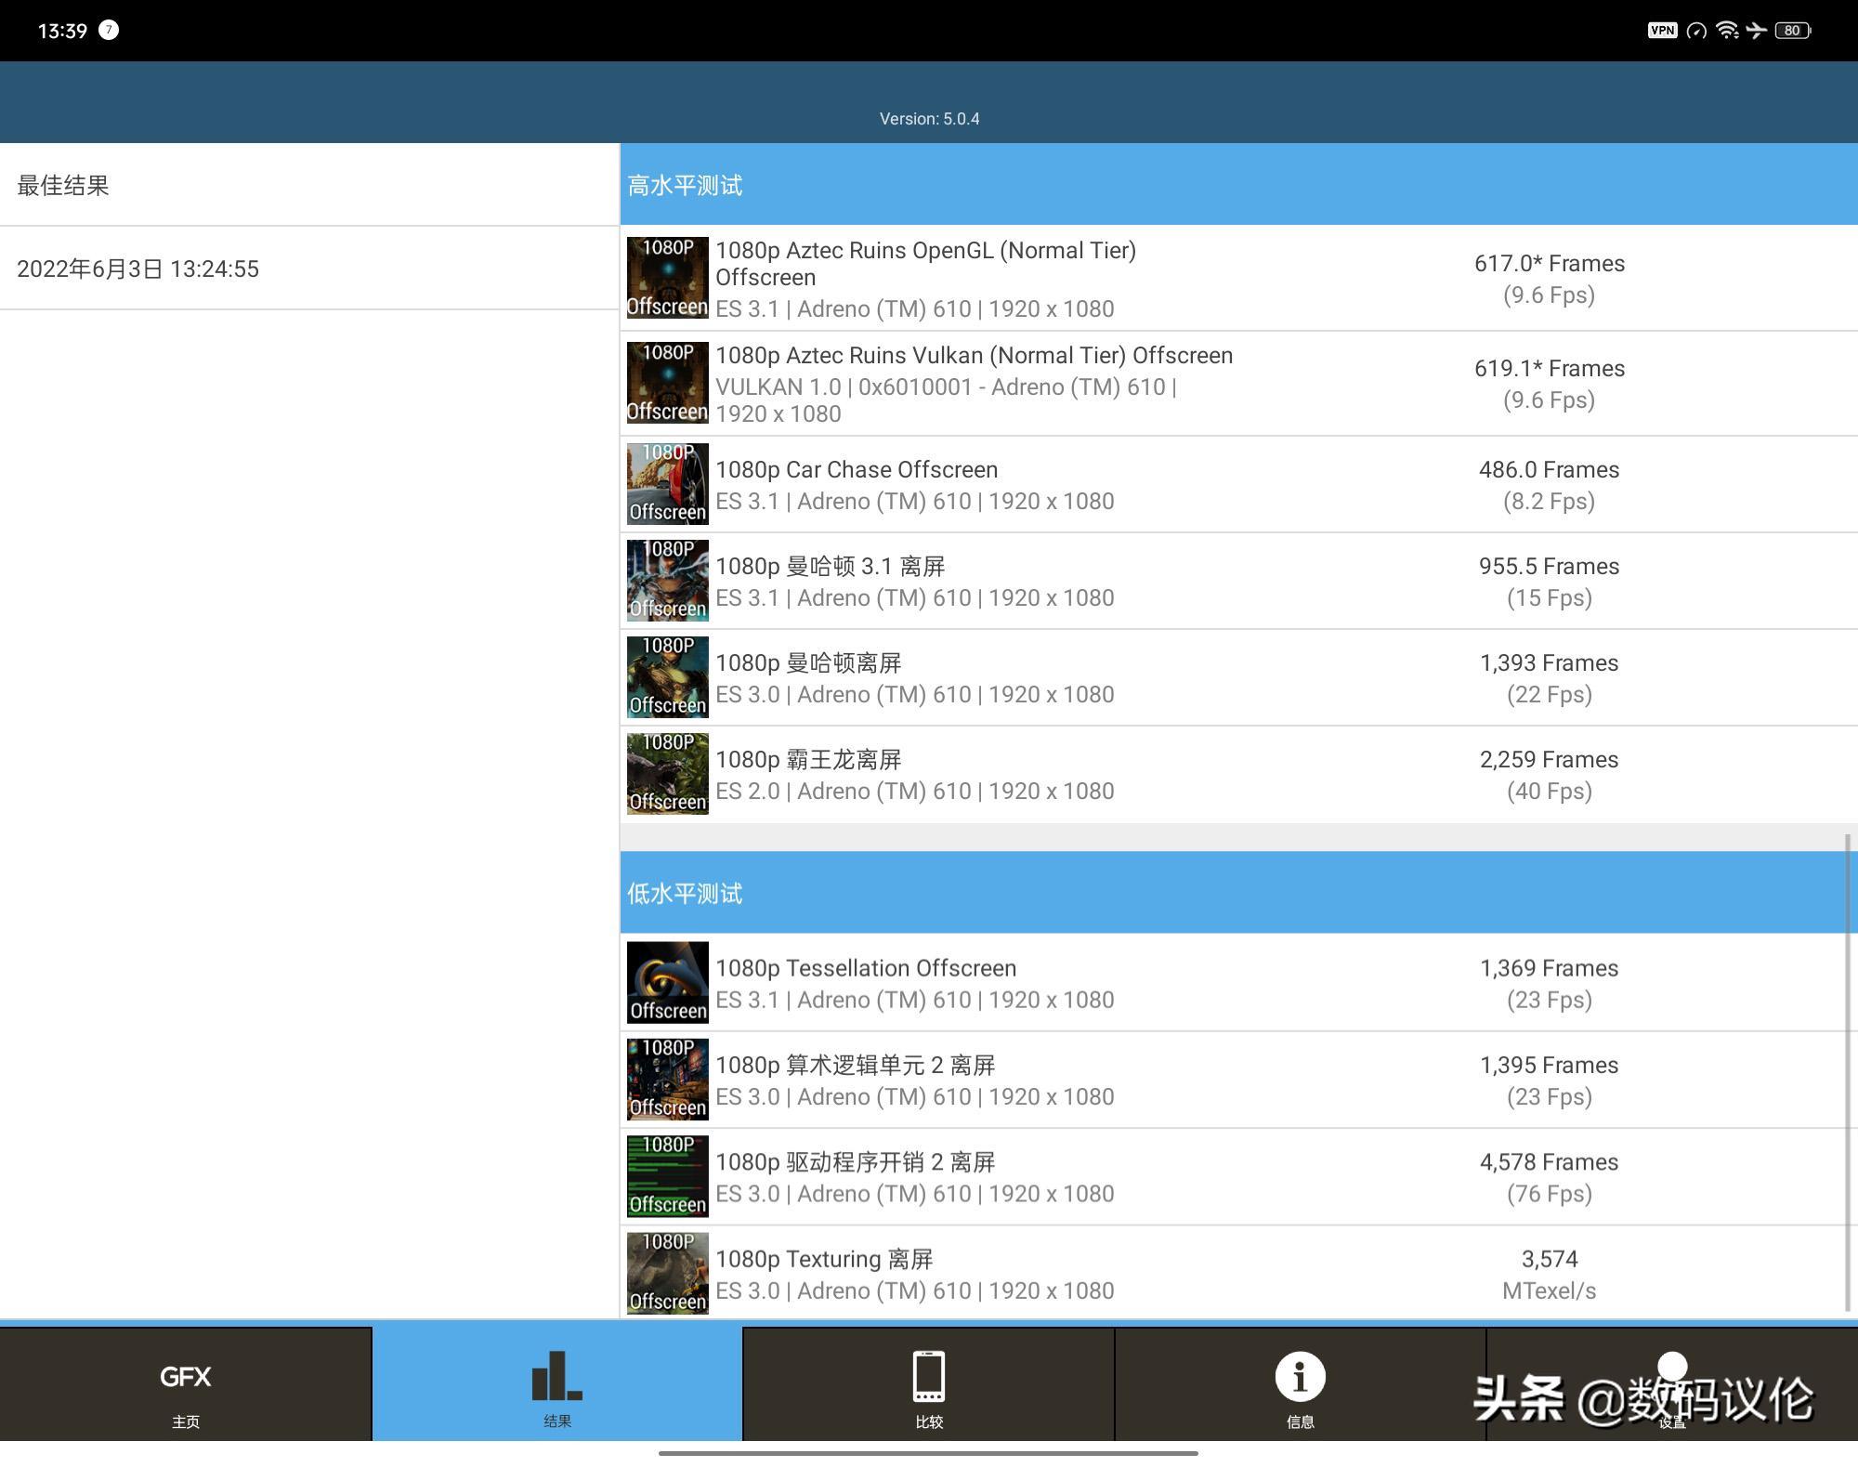
Task: Open the 驱动程序开销 2 离屏 thumbnail
Action: [667, 1176]
